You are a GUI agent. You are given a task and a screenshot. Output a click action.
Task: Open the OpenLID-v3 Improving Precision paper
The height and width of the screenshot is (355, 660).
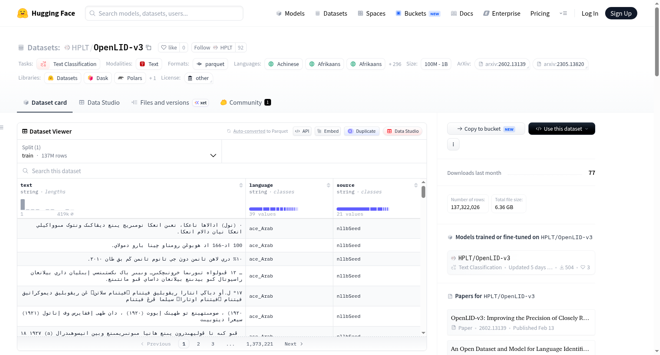521,322
